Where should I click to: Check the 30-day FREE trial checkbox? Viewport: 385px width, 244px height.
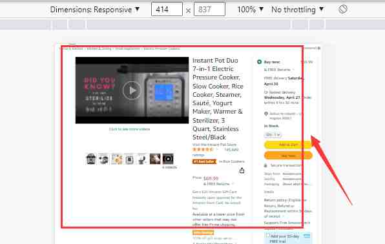(267, 235)
